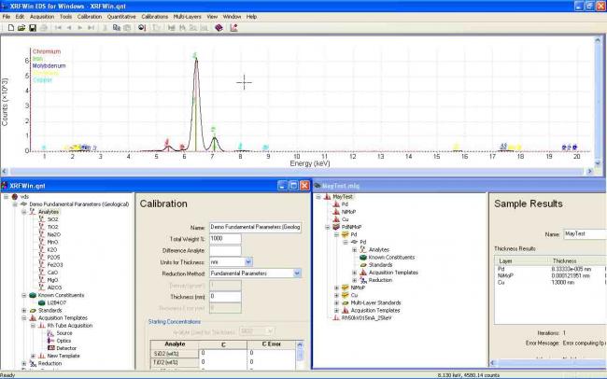Open the Units for Thickness dropdown
The width and height of the screenshot is (607, 379).
click(247, 262)
